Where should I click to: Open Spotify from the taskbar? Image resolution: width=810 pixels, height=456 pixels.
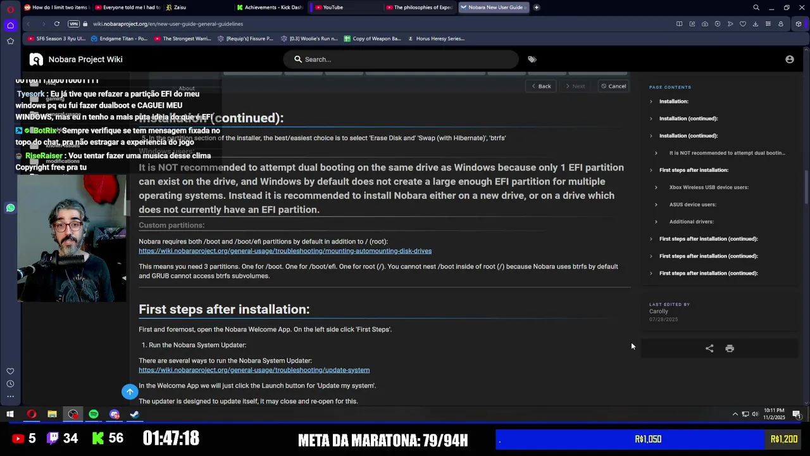pyautogui.click(x=94, y=415)
